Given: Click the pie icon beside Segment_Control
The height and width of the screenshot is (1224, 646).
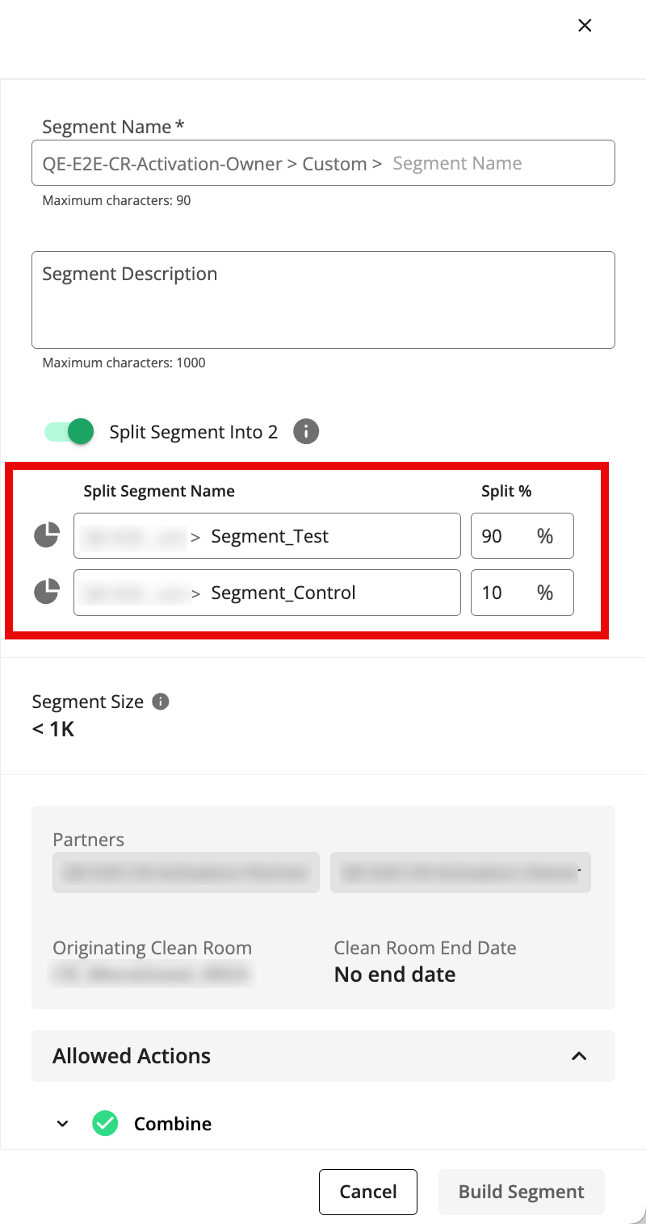Looking at the screenshot, I should coord(47,592).
